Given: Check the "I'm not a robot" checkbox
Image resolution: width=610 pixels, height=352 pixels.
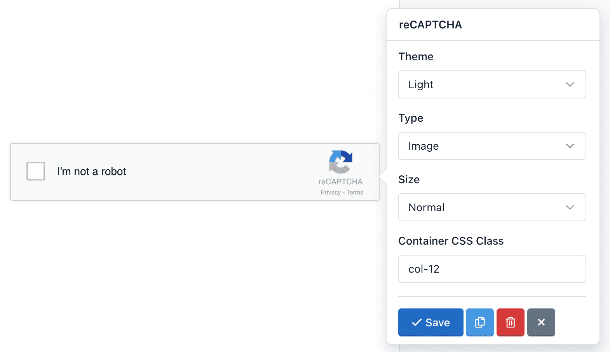Looking at the screenshot, I should pos(36,171).
